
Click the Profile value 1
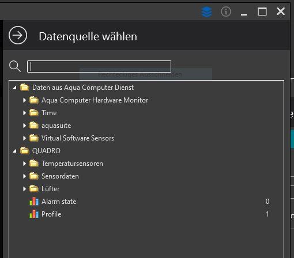pyautogui.click(x=267, y=214)
